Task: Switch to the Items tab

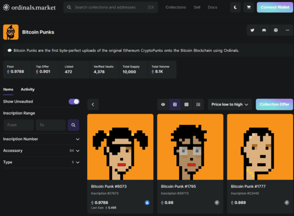Action: click(x=8, y=89)
